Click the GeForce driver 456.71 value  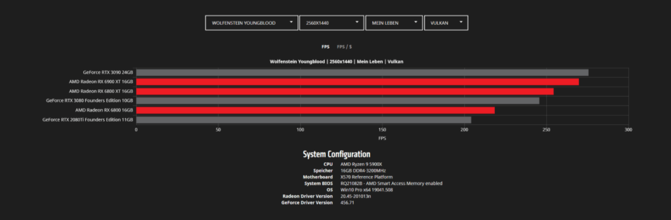[x=347, y=203]
